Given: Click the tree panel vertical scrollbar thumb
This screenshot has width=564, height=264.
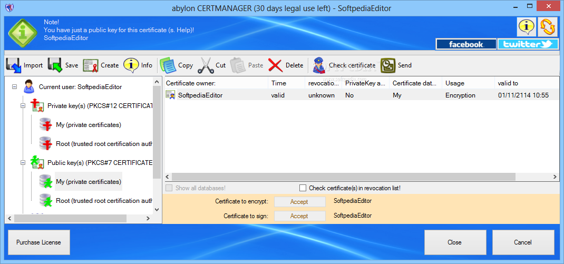Looking at the screenshot, I should (x=157, y=132).
